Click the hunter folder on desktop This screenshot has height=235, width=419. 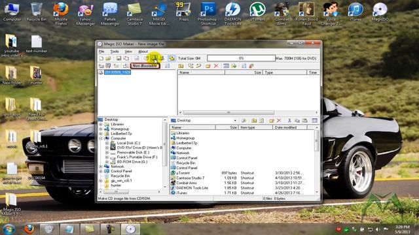coord(36,76)
